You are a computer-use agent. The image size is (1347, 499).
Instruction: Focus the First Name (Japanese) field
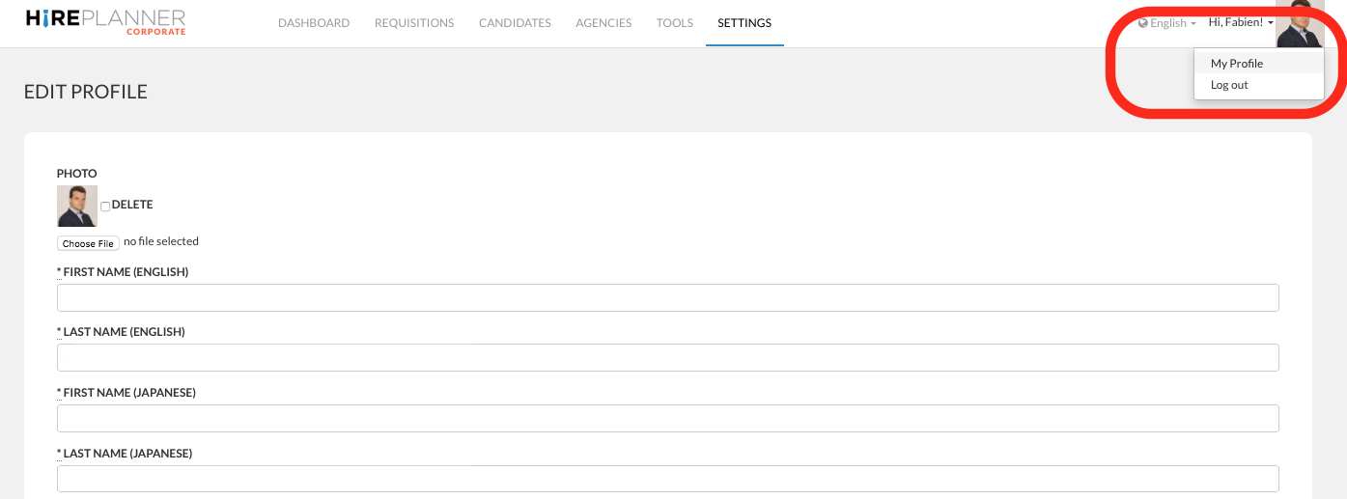[667, 418]
